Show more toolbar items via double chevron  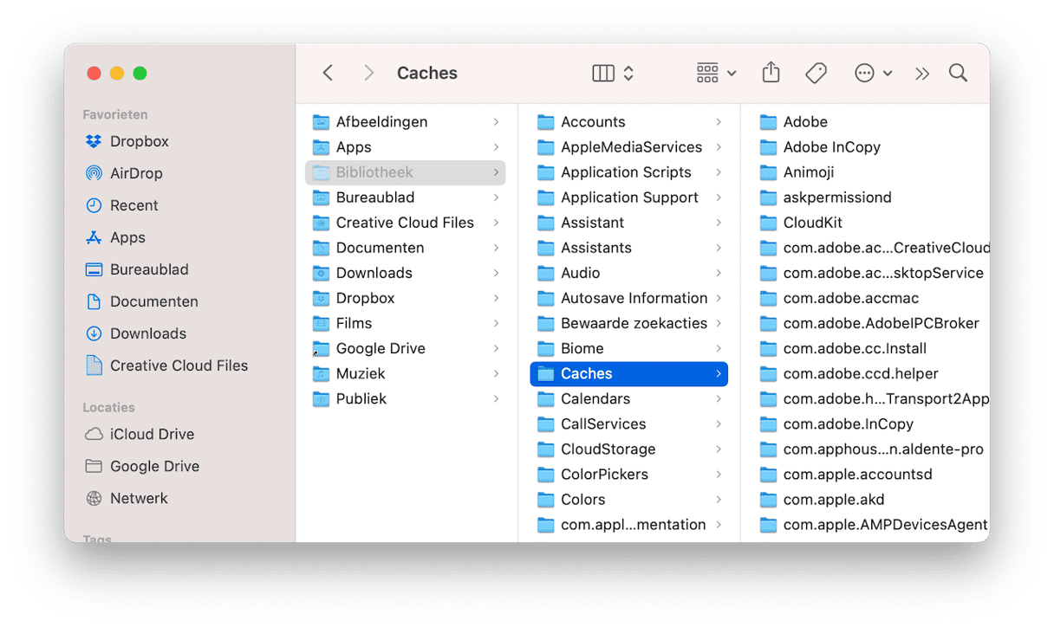coord(922,74)
